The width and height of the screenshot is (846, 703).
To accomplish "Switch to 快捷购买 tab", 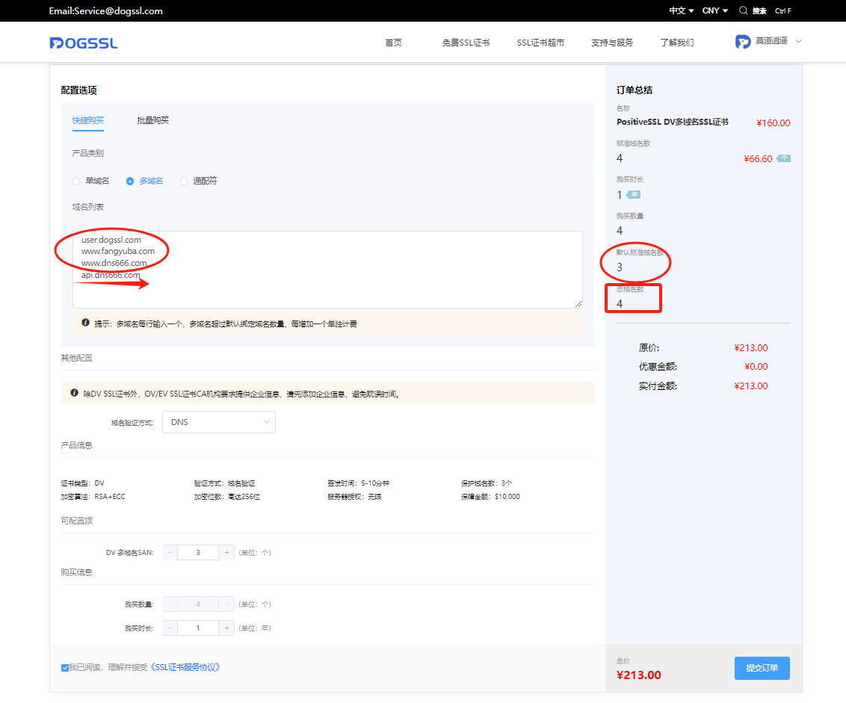I will tap(88, 120).
